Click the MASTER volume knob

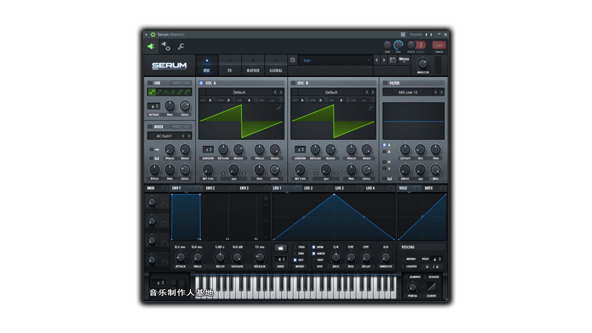(x=422, y=64)
